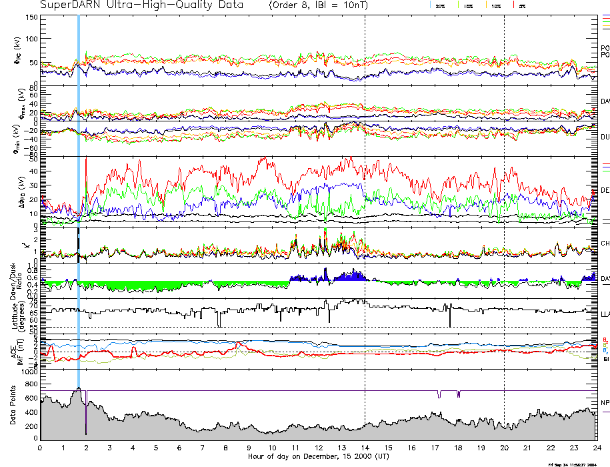Image resolution: width=610 pixels, height=467 pixels.
Task: Click the "ΔΦPC (kV)" y-axis label
Action: (x=21, y=191)
